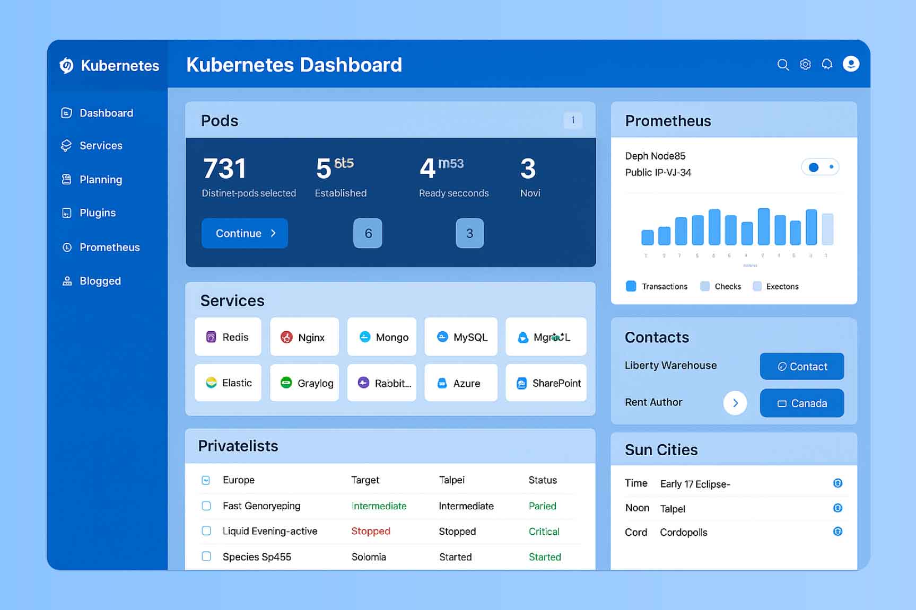Open the Kubernetes logo in the sidebar
Screen dimensions: 916x610
pos(66,65)
